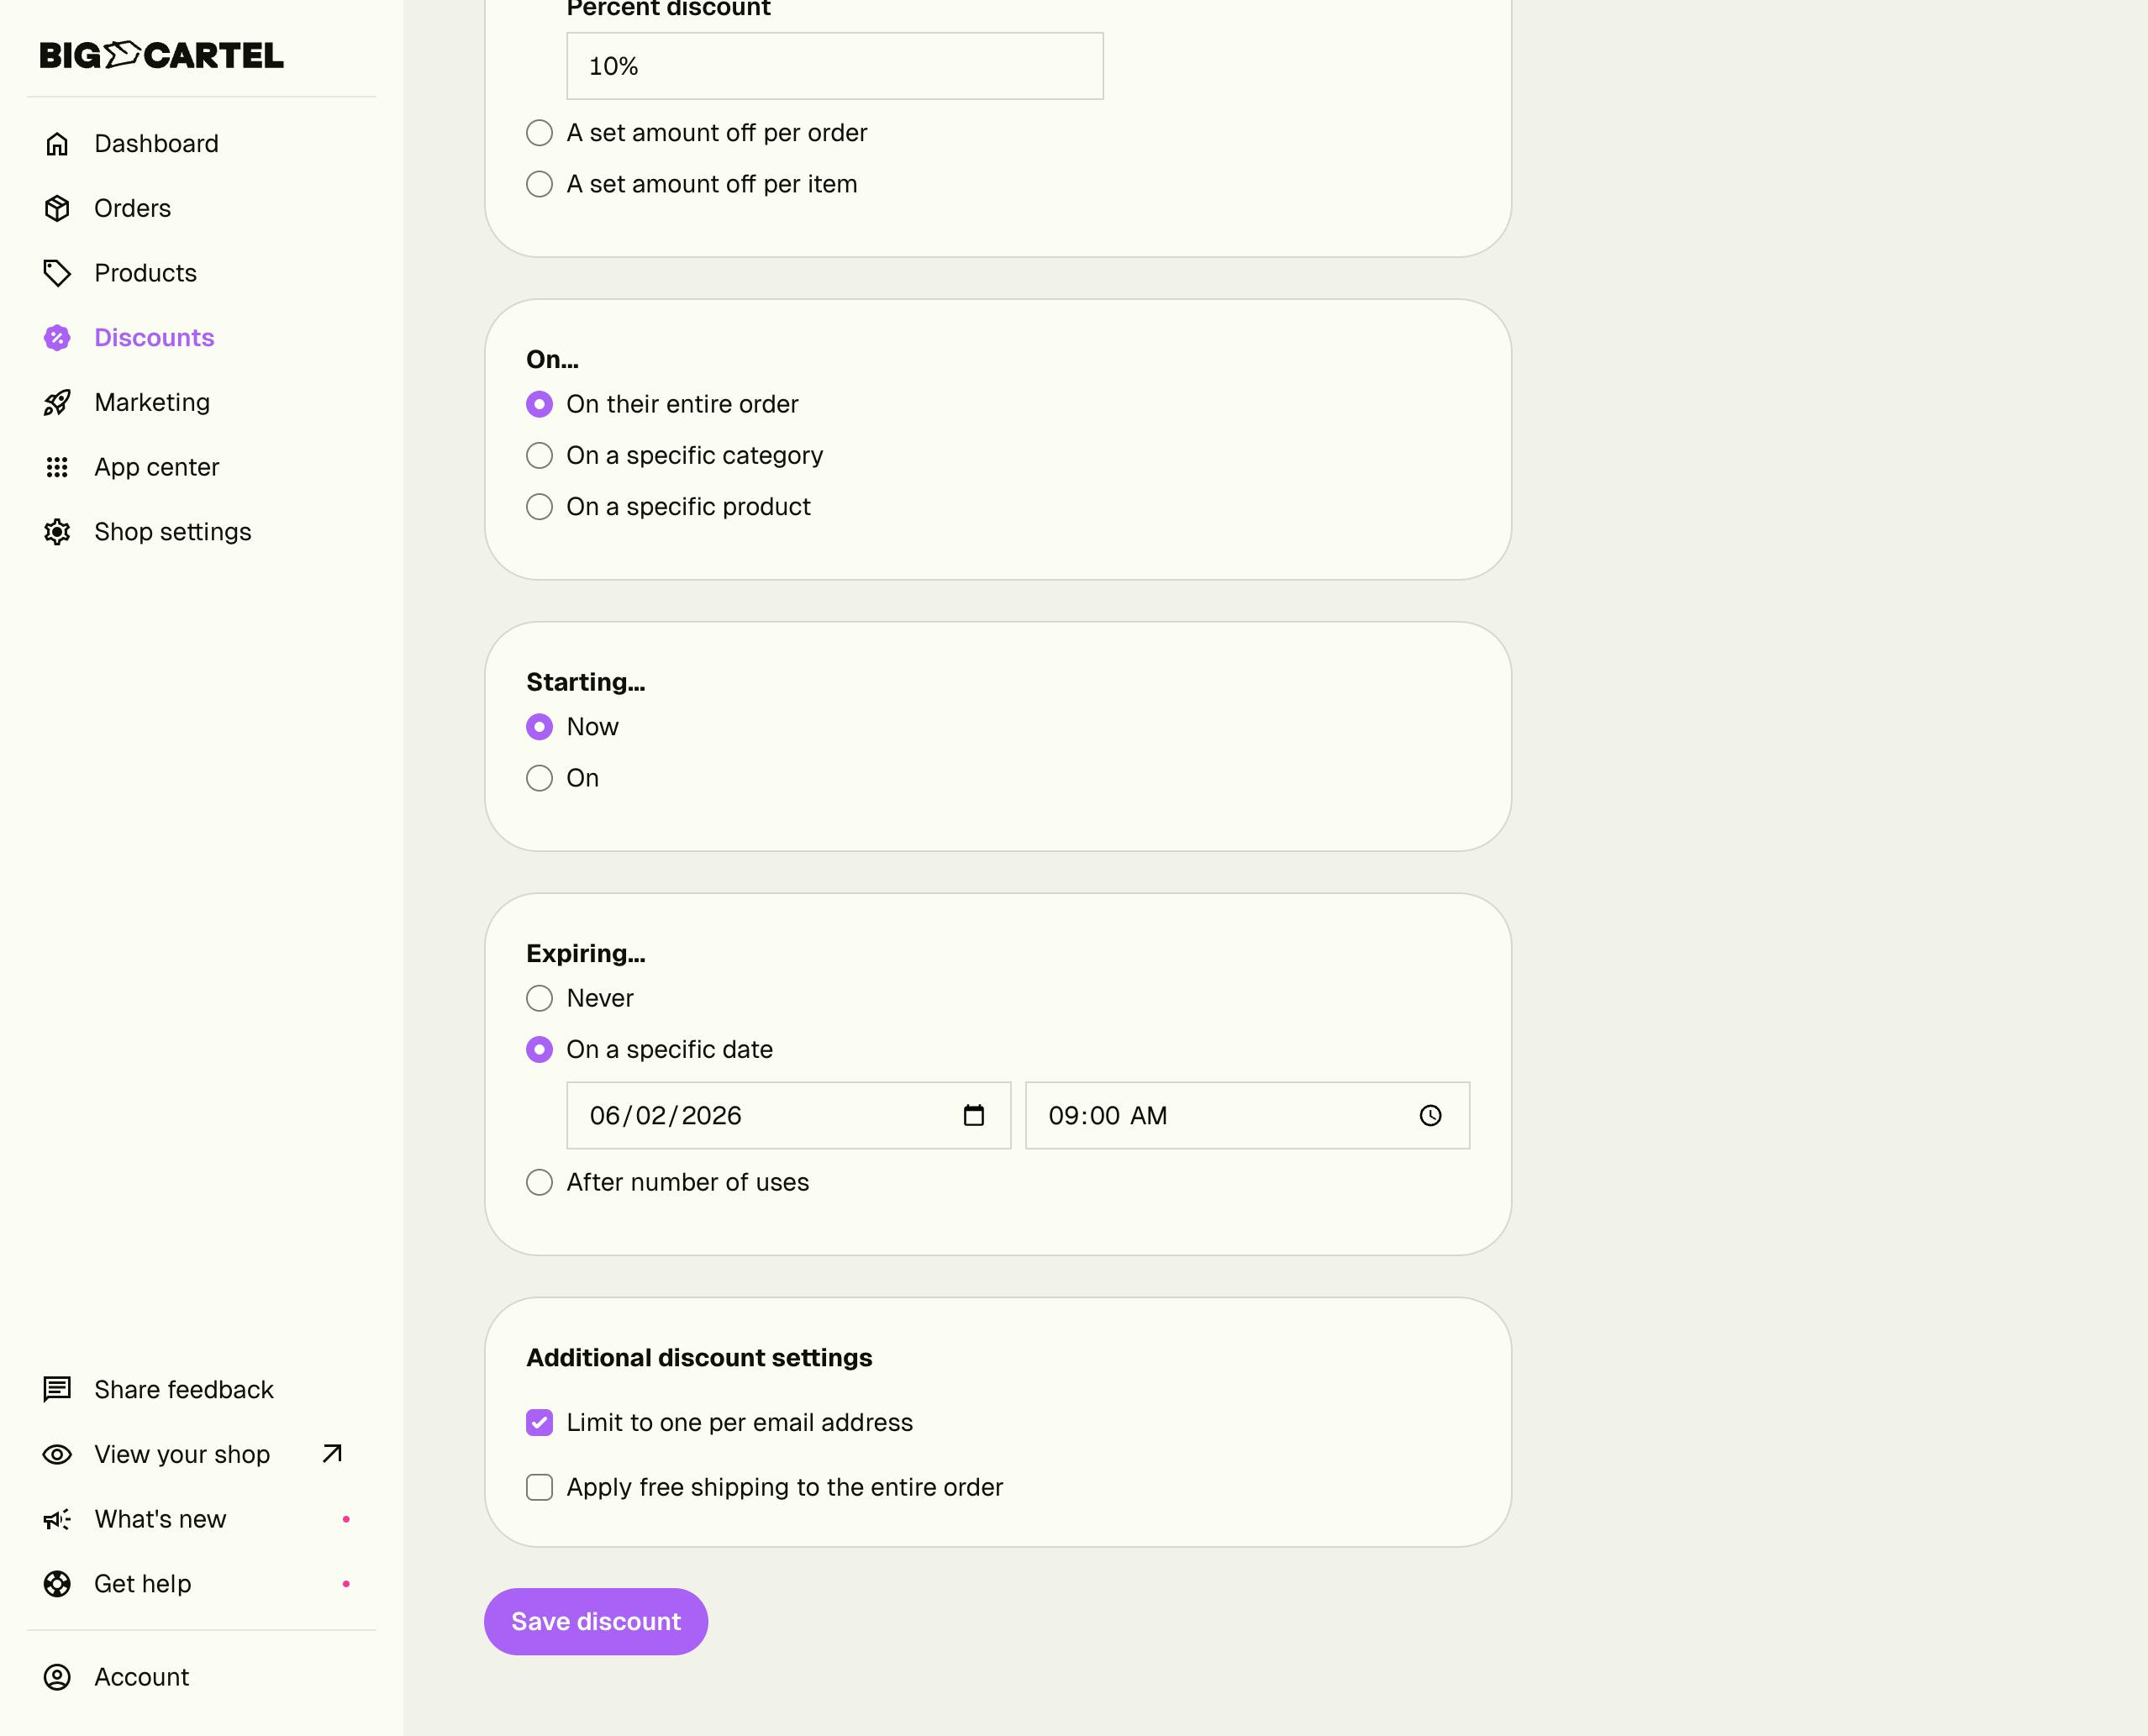This screenshot has height=1736, width=2148.
Task: Go to the Discounts menu item
Action: (x=154, y=338)
